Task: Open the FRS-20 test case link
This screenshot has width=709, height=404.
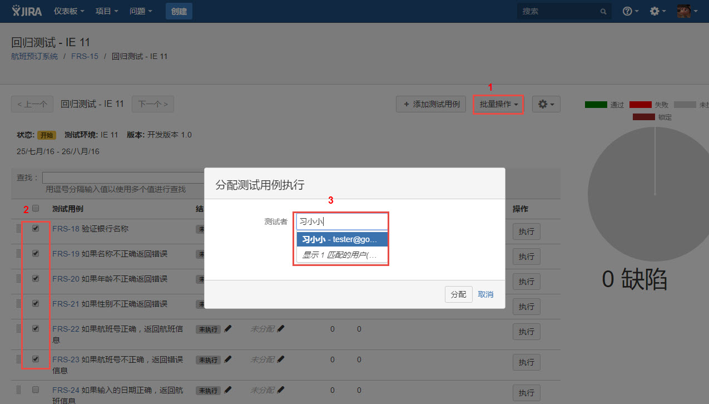Action: [66, 279]
